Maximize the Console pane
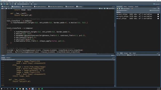 click(114, 58)
